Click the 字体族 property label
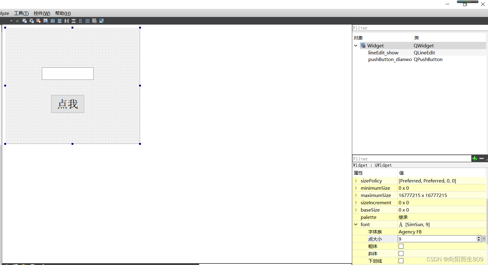Image resolution: width=488 pixels, height=265 pixels. coord(375,232)
